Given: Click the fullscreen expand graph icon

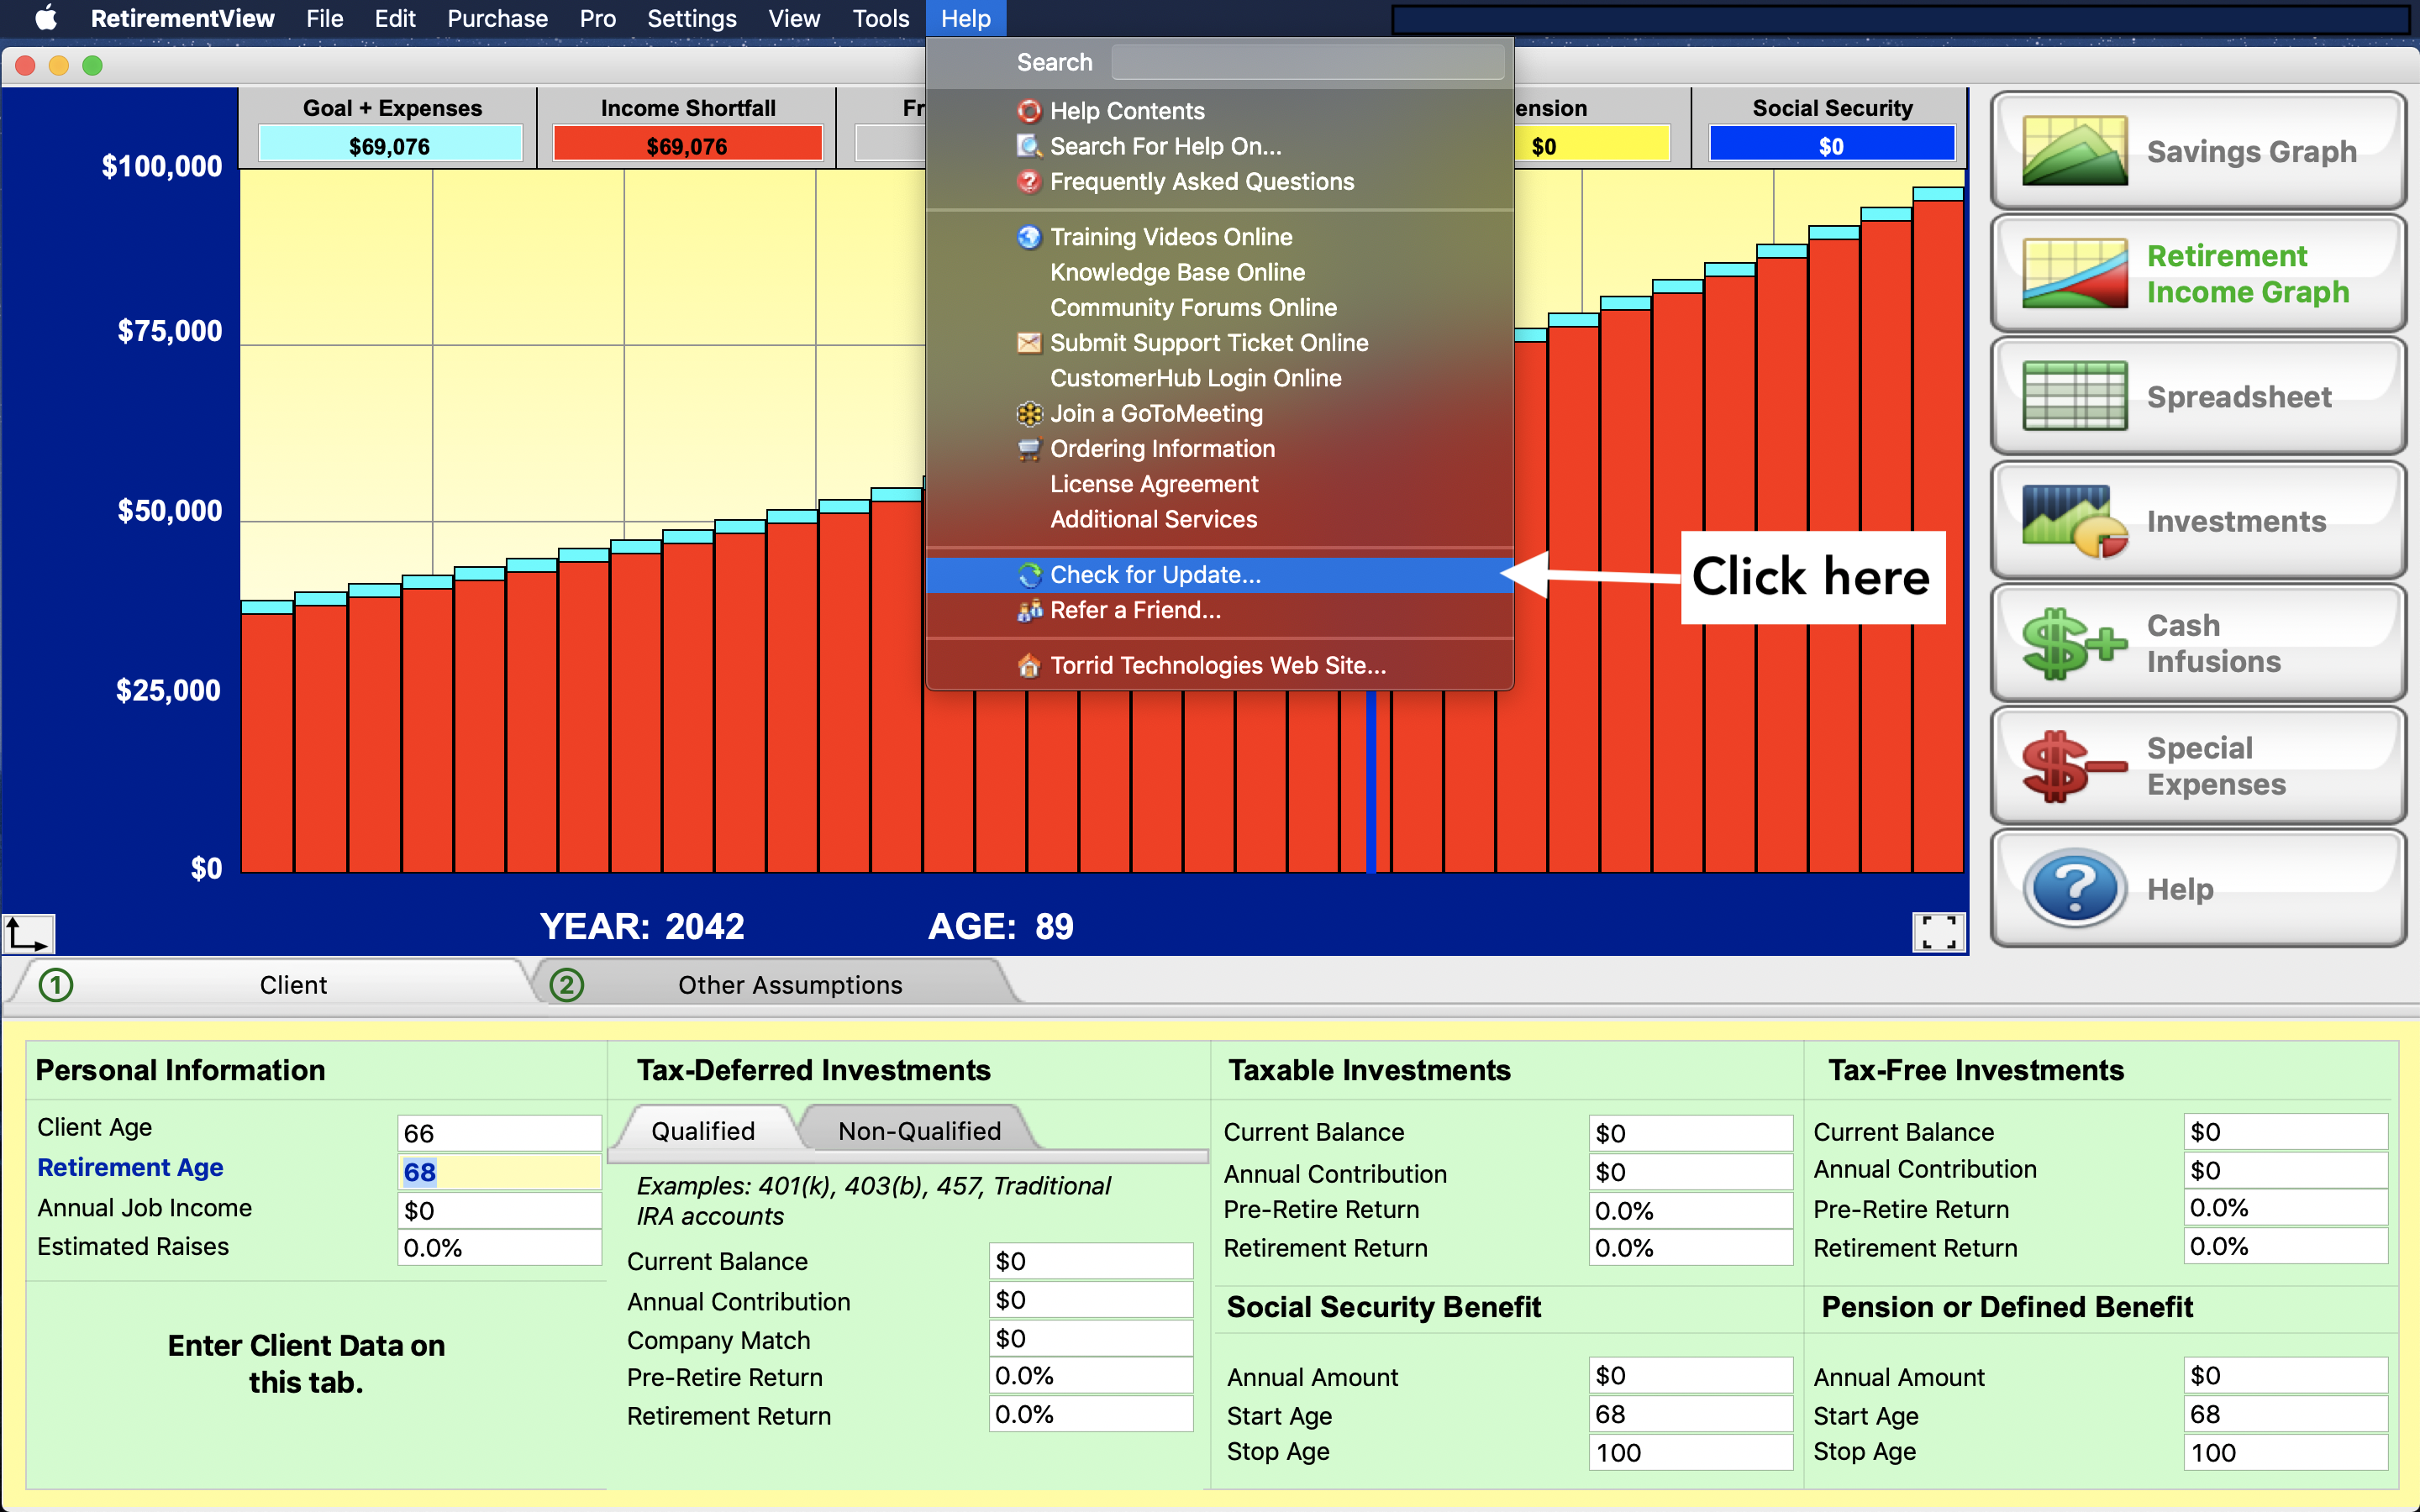Looking at the screenshot, I should [x=1938, y=932].
